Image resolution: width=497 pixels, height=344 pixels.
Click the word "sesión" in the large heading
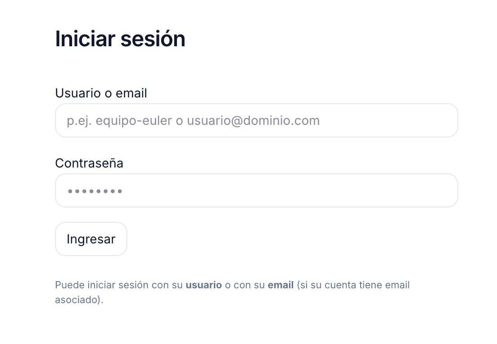coord(153,39)
